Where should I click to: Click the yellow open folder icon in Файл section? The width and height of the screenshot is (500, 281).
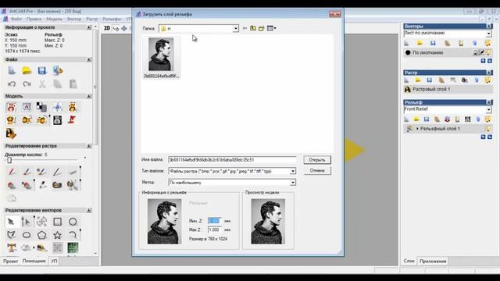(x=27, y=70)
